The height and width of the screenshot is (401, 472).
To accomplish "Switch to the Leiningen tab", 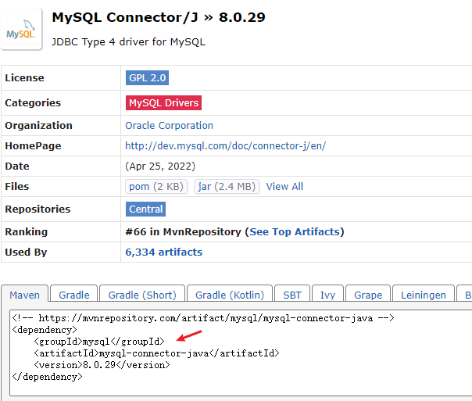I will coord(424,295).
